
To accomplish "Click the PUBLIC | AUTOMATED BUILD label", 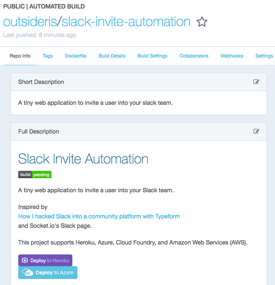I will (x=44, y=7).
